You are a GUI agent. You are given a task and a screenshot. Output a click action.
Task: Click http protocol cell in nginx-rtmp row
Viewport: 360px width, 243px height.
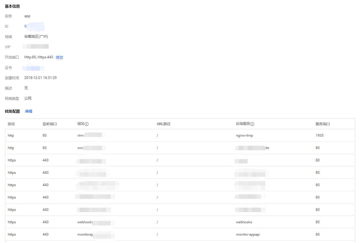pyautogui.click(x=11, y=135)
